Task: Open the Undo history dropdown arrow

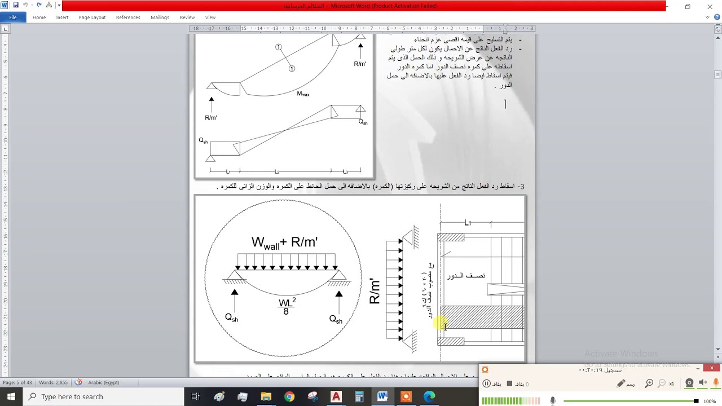Action: coord(32,6)
